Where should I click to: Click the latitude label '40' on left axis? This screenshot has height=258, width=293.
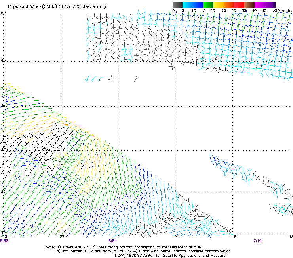(x=3, y=233)
